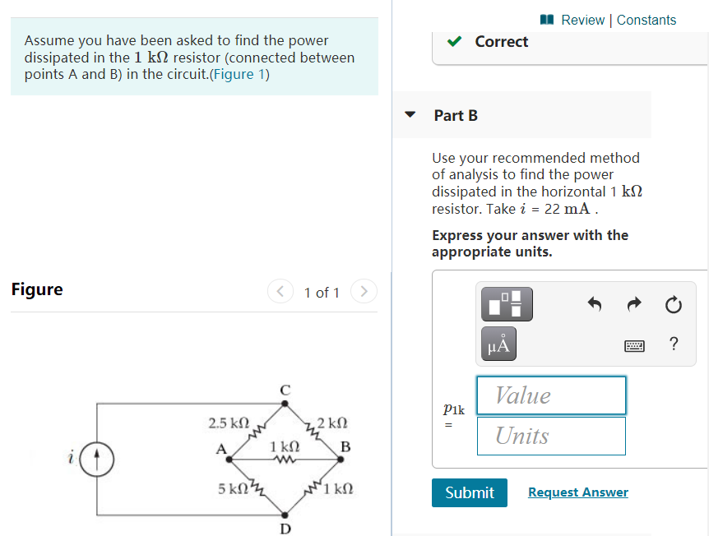This screenshot has width=709, height=536.
Task: Click inside the Units field
Action: point(550,436)
